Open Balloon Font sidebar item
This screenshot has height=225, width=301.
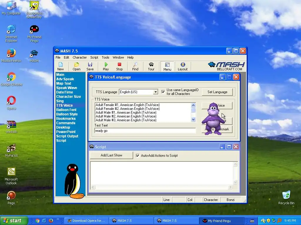[x=66, y=110]
